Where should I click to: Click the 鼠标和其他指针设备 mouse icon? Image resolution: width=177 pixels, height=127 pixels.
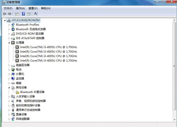[13, 106]
